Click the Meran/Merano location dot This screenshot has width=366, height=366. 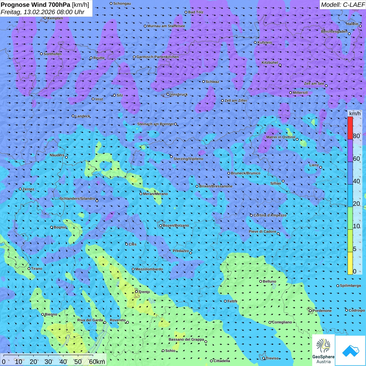point(141,194)
